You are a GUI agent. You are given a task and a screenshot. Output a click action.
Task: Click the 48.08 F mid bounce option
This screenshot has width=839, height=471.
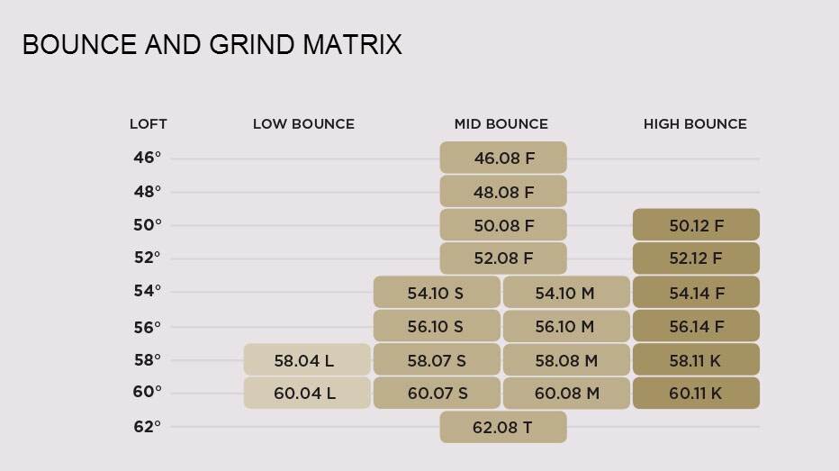pyautogui.click(x=503, y=192)
